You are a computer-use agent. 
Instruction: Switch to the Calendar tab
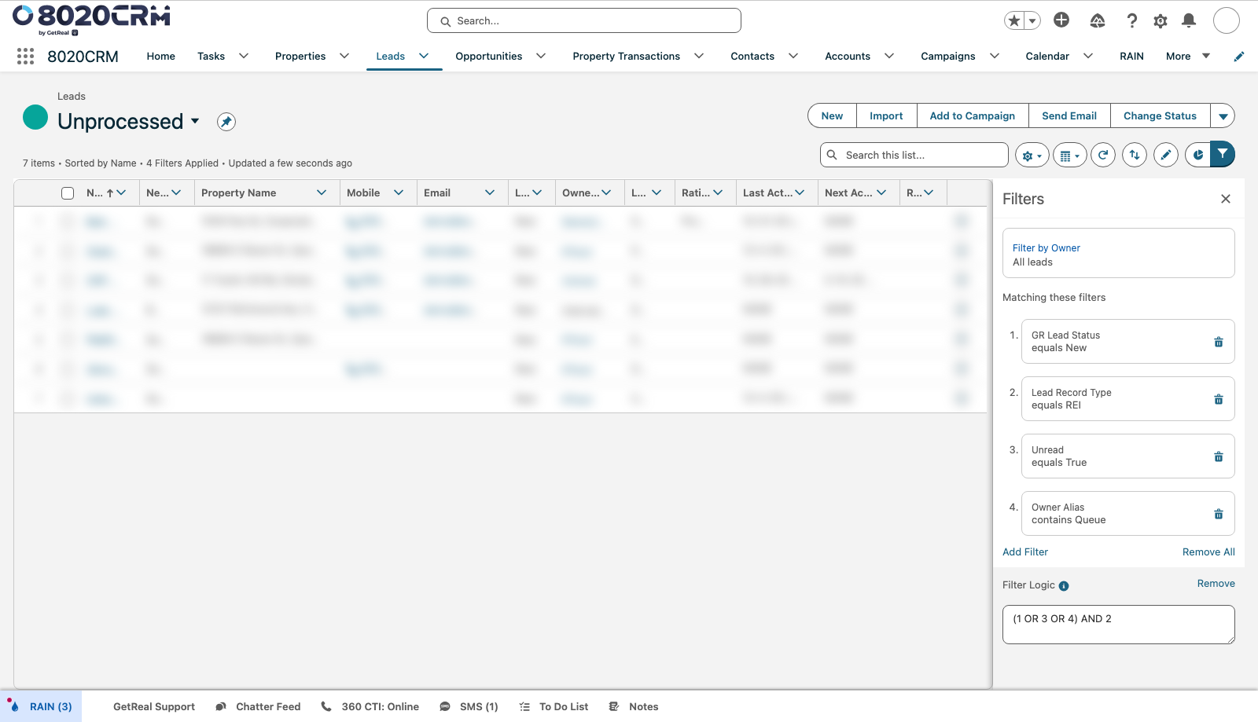1047,56
